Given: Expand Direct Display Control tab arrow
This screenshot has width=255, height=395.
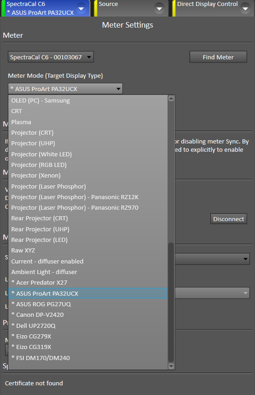Looking at the screenshot, I should (245, 9).
